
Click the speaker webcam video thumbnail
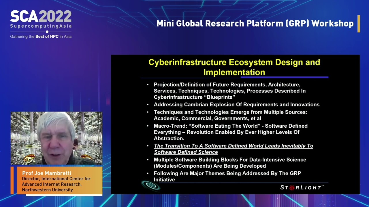(x=57, y=138)
